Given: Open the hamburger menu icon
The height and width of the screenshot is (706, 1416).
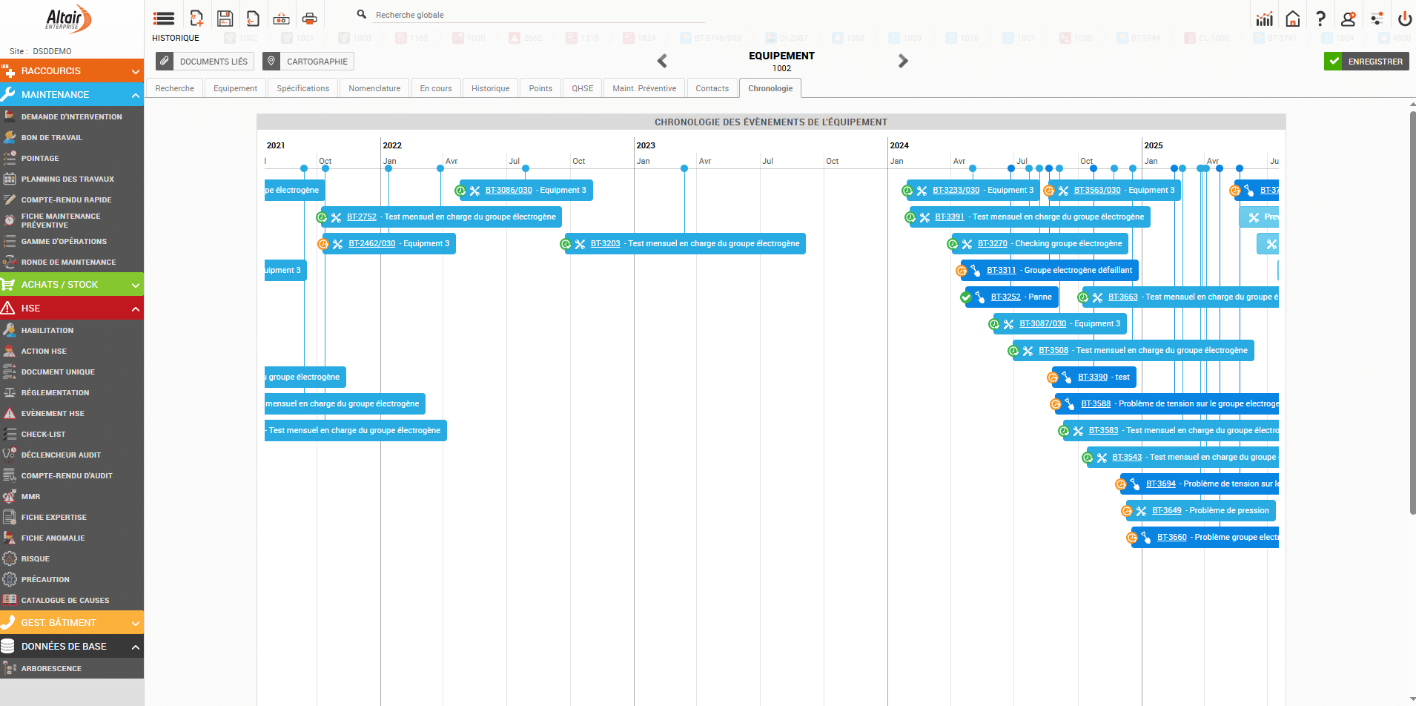Looking at the screenshot, I should click(x=164, y=19).
